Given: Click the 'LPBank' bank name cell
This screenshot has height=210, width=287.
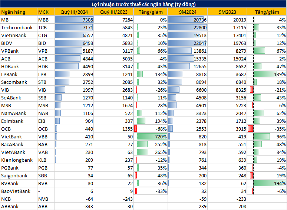Looking at the screenshot, I should pyautogui.click(x=19, y=74).
